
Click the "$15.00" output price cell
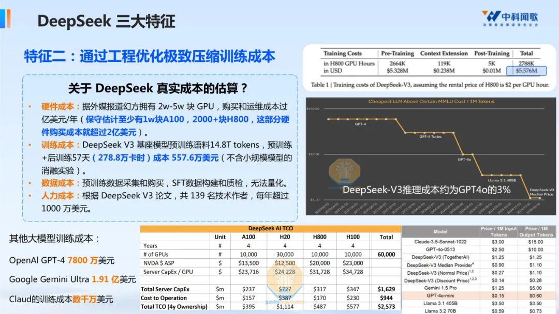tap(536, 242)
